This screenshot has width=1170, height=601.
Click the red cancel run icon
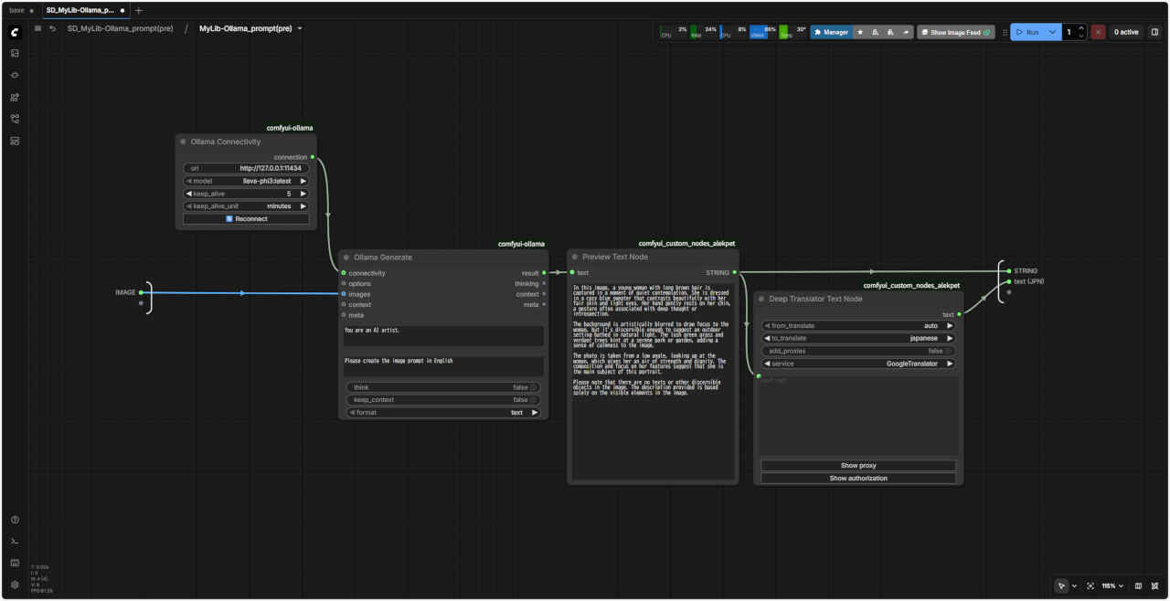[1098, 32]
